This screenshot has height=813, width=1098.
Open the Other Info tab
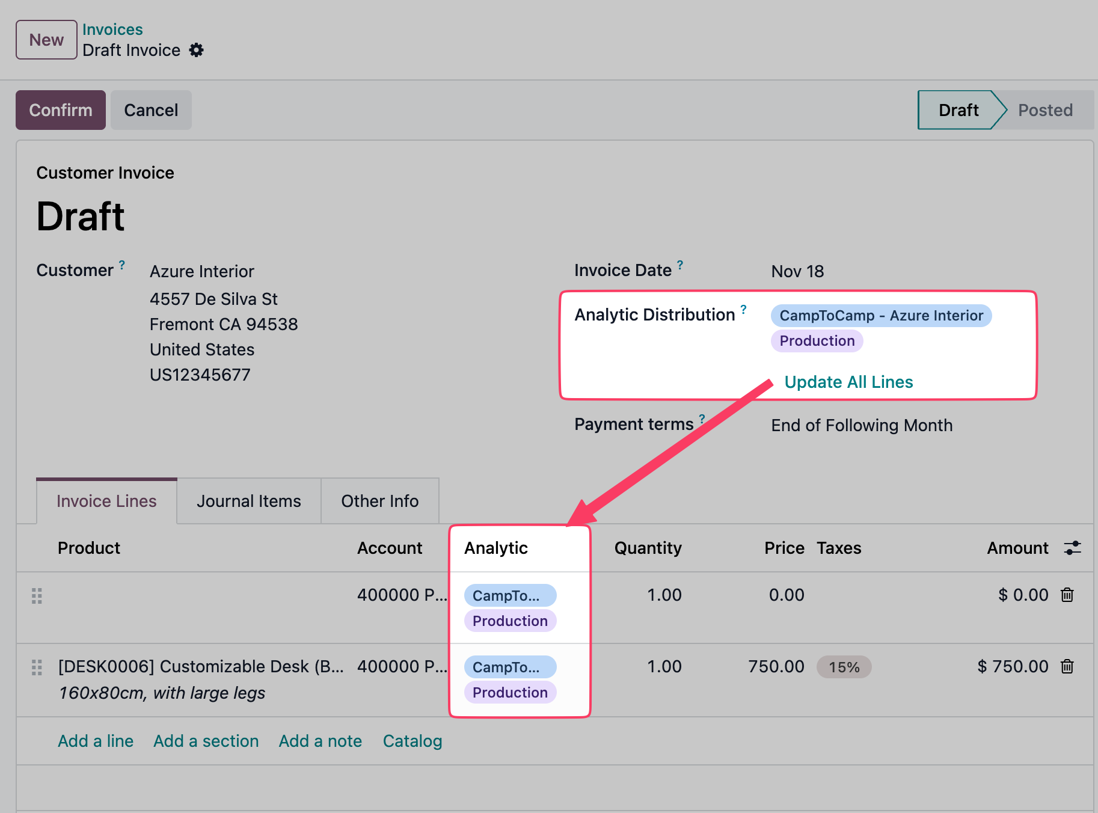pos(379,500)
